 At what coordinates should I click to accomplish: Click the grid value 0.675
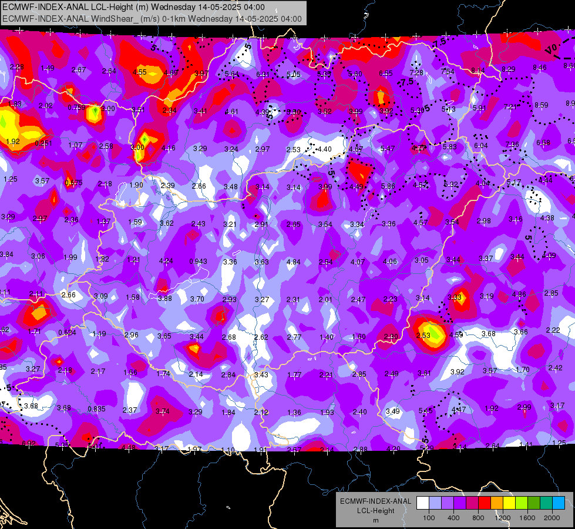(73, 182)
